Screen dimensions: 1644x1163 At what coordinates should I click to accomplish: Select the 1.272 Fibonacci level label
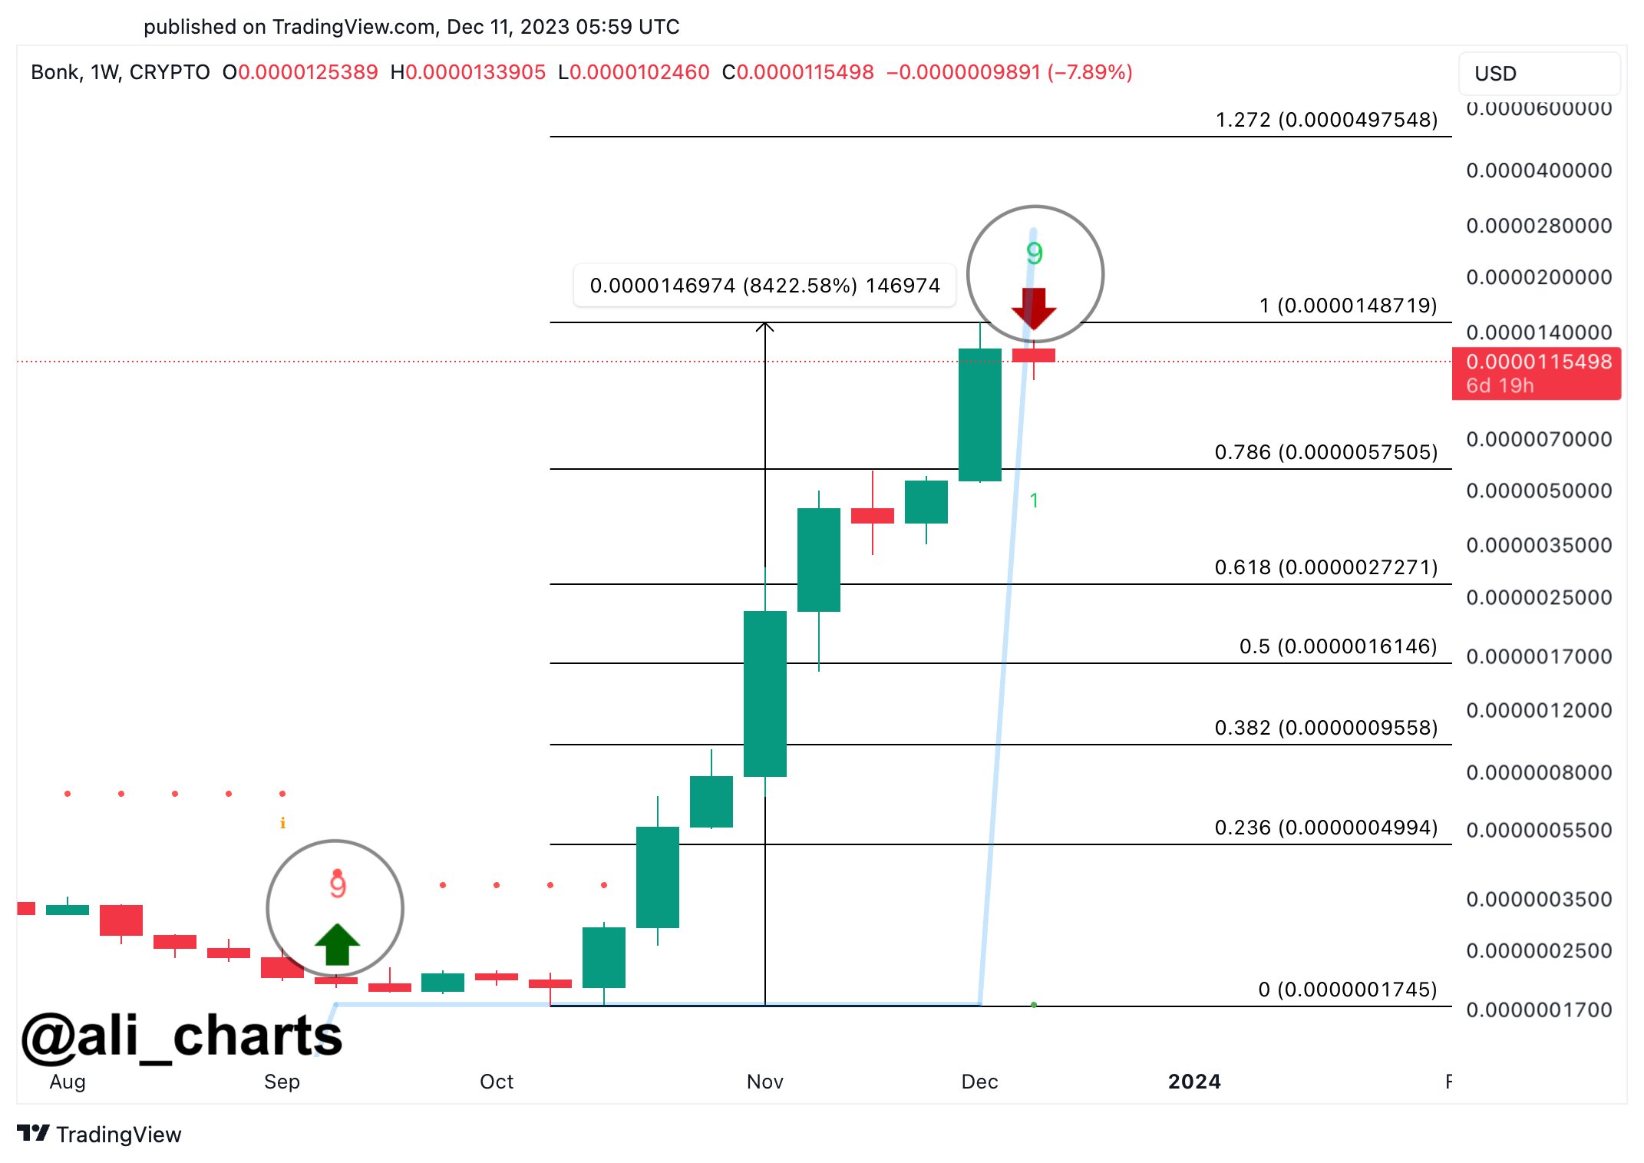pyautogui.click(x=1325, y=120)
